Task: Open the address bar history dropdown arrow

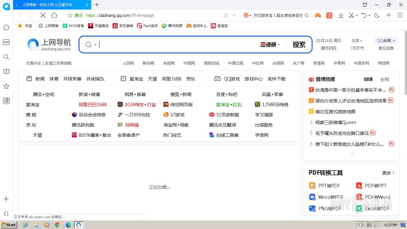Action: 234,15
